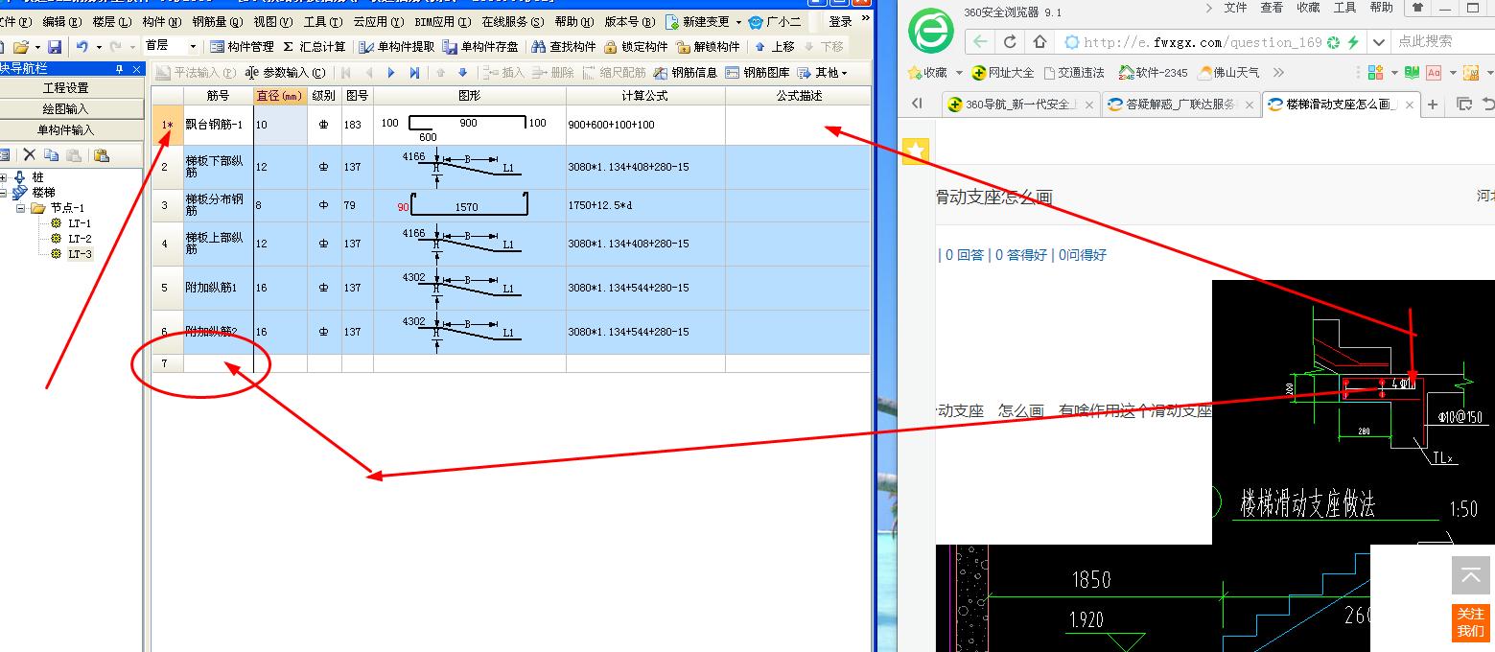Click the open folder icon in main toolbar
Viewport: 1495px width, 652px height.
pos(21,46)
